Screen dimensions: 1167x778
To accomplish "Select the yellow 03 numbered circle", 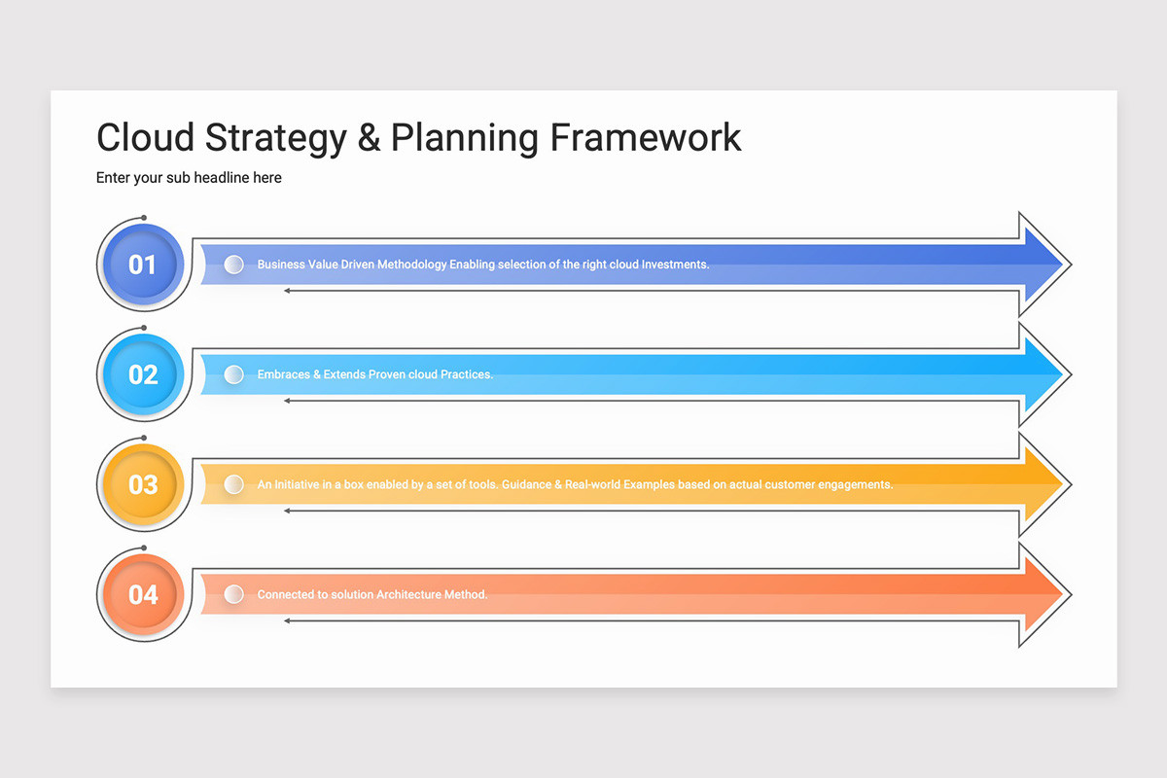I will (x=143, y=484).
